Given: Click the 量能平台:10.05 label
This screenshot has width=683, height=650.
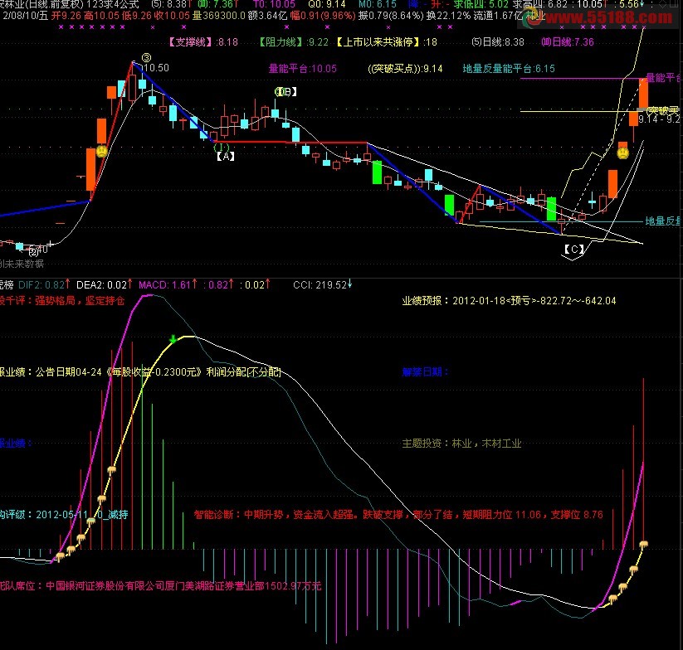Looking at the screenshot, I should 303,68.
